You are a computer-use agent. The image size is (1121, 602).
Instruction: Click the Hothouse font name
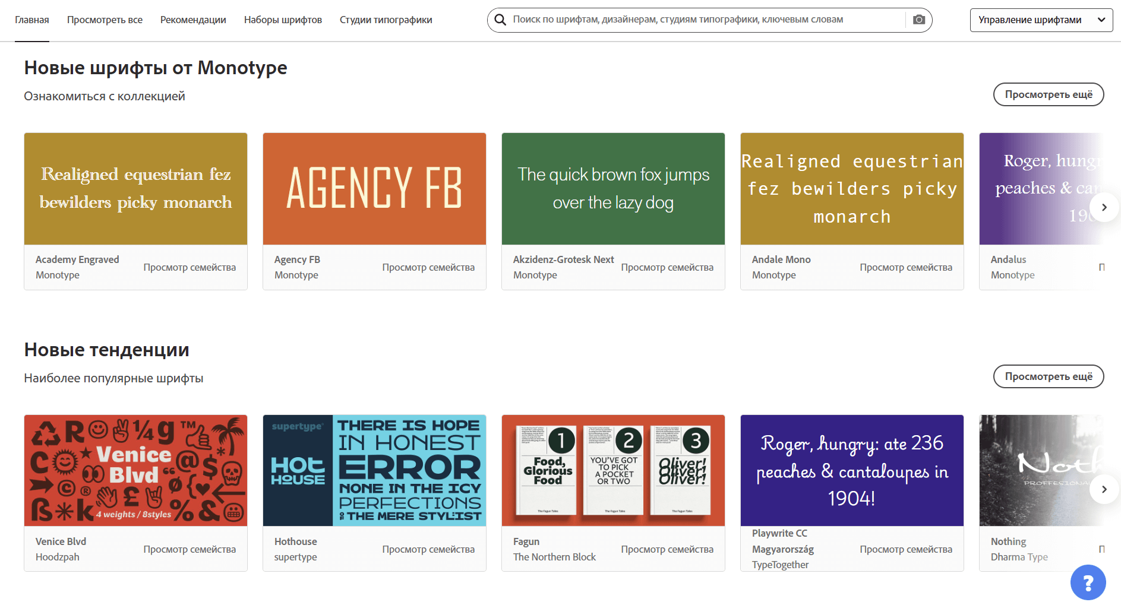click(x=295, y=541)
